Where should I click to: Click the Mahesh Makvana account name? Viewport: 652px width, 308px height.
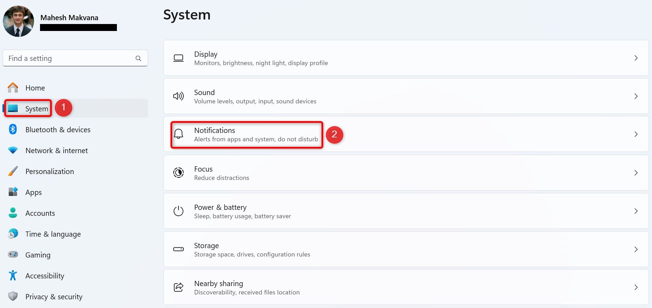point(69,17)
